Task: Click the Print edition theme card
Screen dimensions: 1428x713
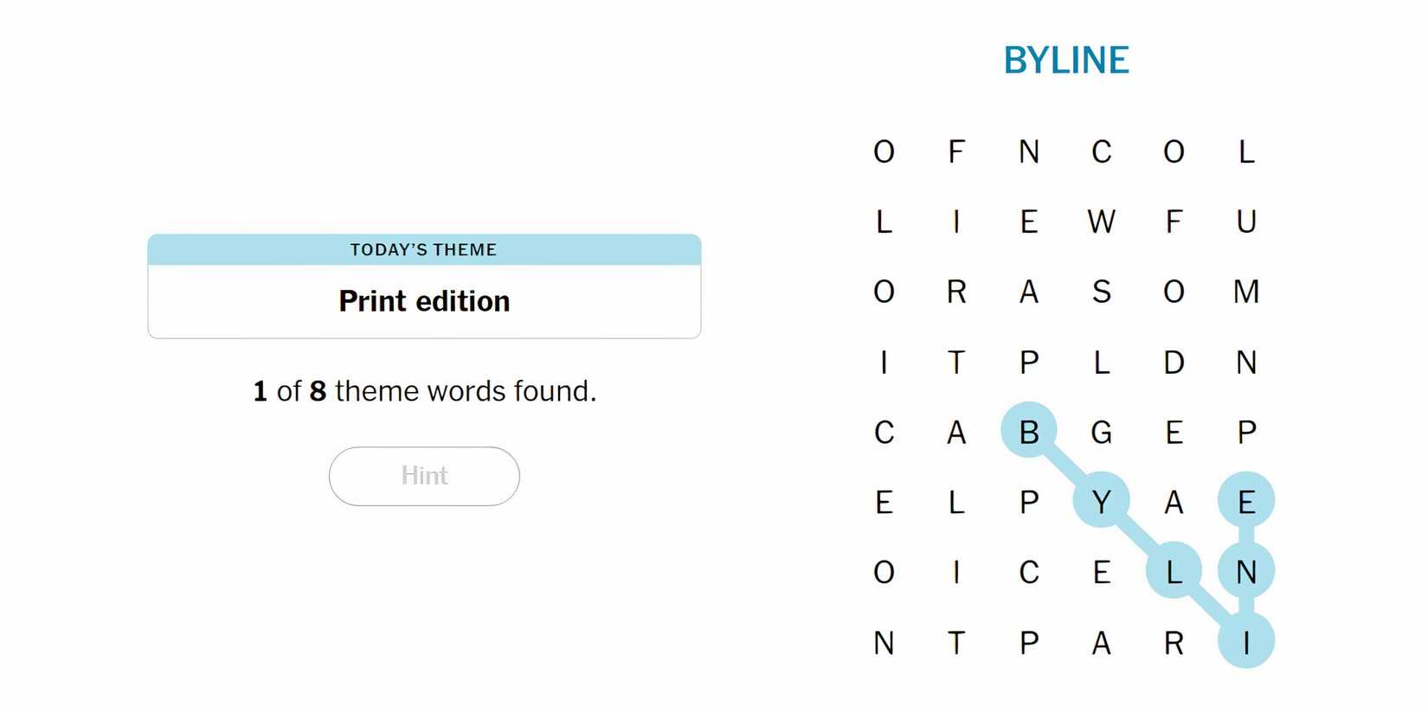Action: pos(424,301)
